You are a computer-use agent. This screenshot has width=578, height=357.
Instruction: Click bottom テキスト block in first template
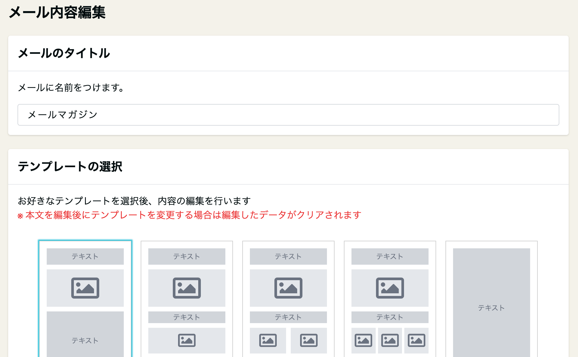click(85, 334)
